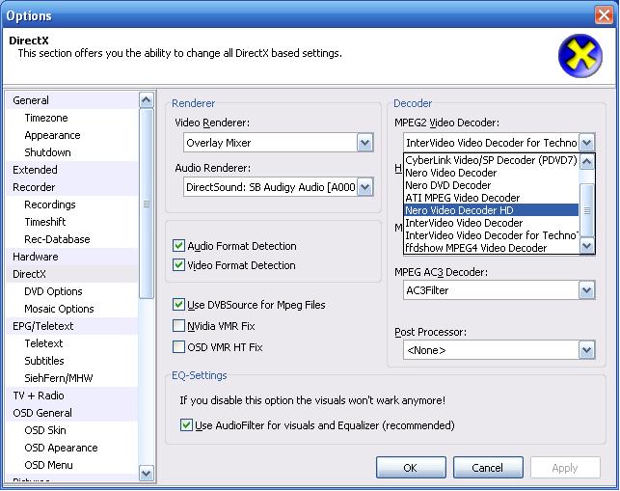Click the OK button
Viewport: 620px width, 491px height.
411,468
